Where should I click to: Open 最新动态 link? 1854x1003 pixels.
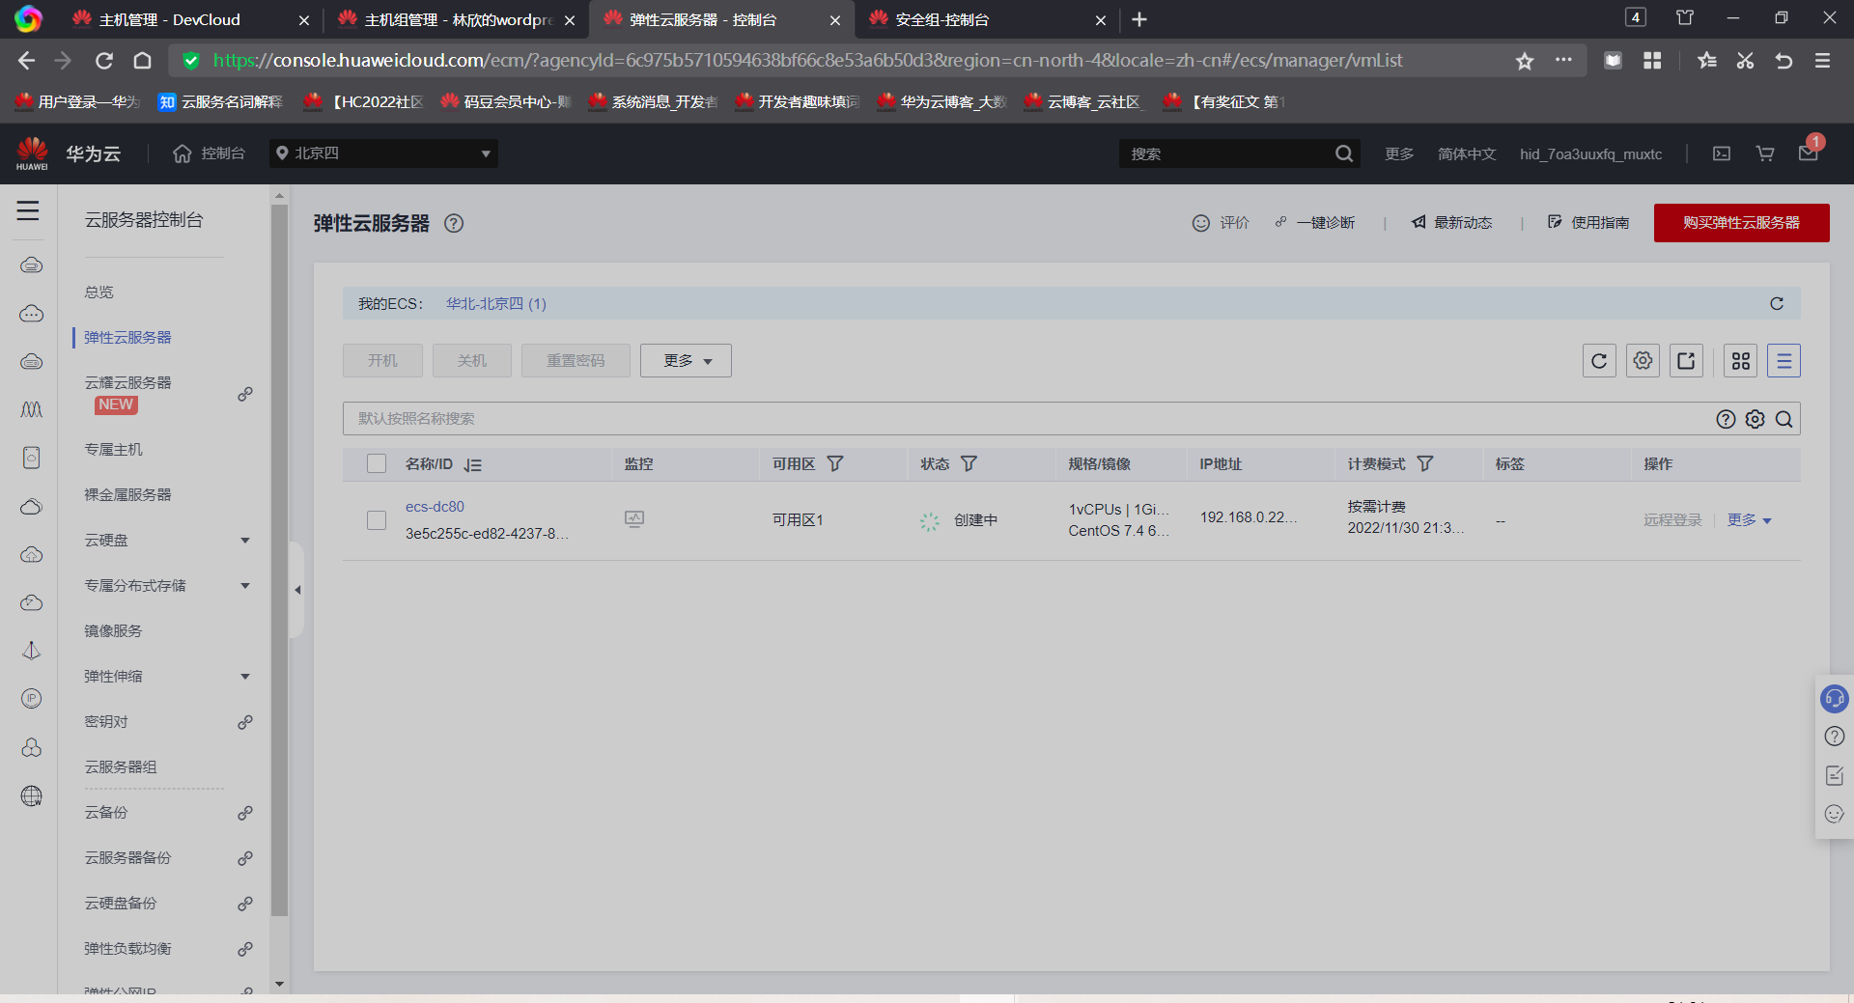pos(1451,223)
